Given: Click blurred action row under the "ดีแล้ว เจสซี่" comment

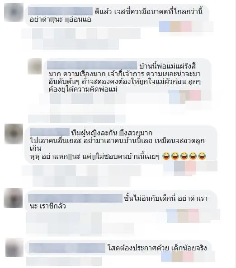Looking at the screenshot, I should pyautogui.click(x=81, y=39).
